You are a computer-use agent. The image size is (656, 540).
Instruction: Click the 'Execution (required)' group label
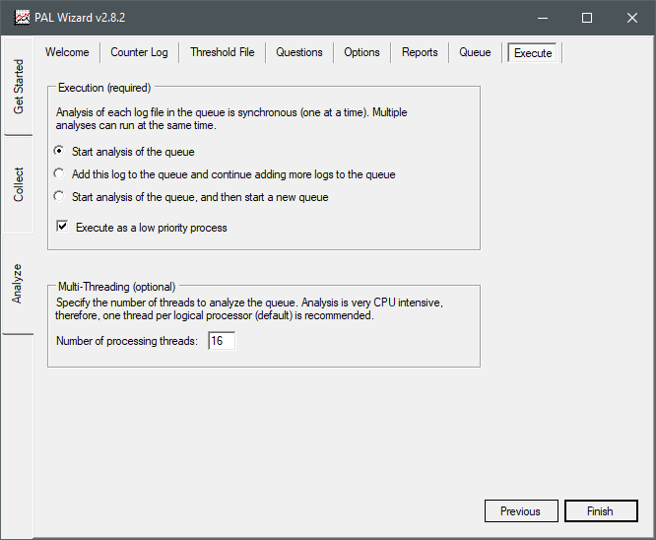104,88
